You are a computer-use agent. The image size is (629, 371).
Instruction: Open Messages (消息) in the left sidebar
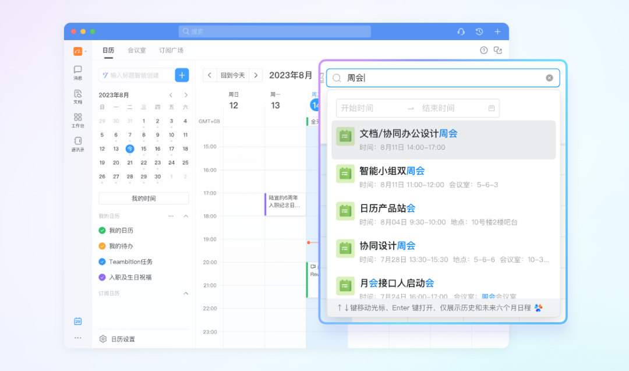coord(77,72)
